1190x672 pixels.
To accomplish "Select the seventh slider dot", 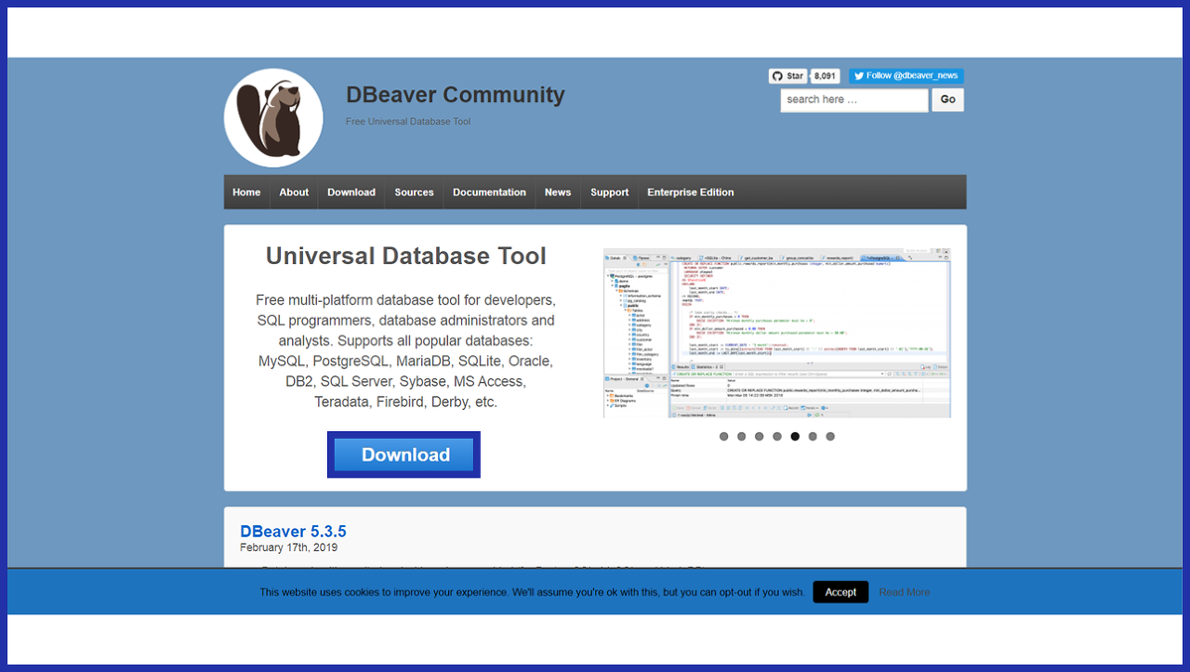I will pyautogui.click(x=830, y=436).
